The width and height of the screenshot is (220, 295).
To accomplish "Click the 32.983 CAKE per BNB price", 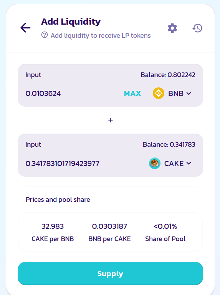I will (53, 226).
